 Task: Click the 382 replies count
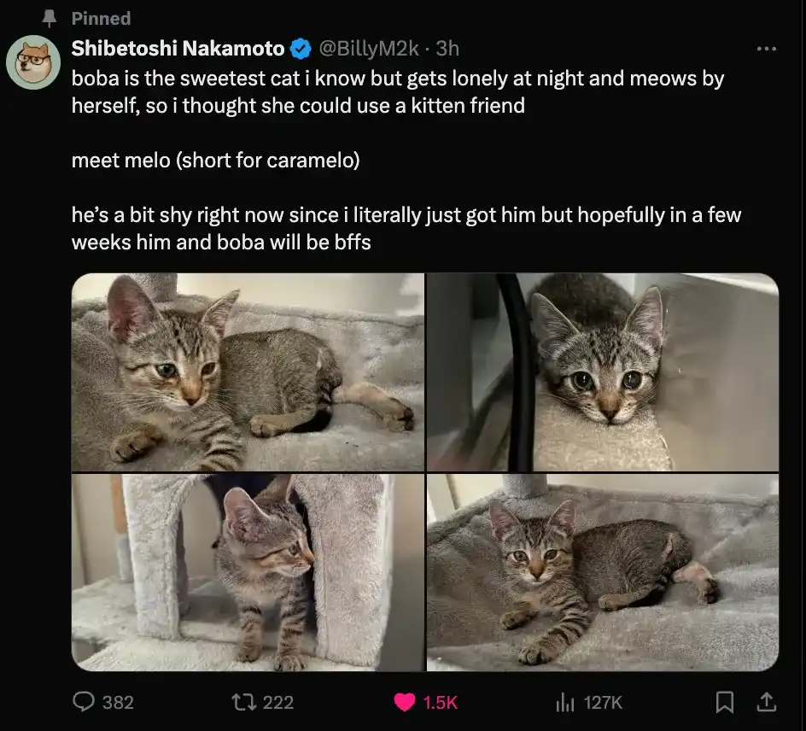coord(118,702)
